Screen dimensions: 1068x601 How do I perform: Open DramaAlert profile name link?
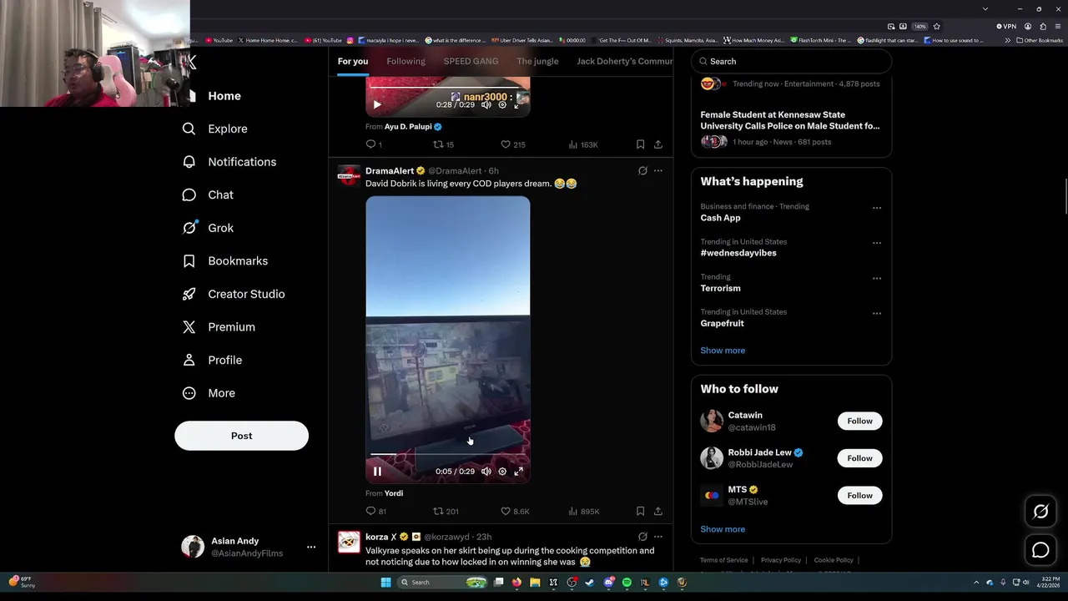tap(390, 170)
